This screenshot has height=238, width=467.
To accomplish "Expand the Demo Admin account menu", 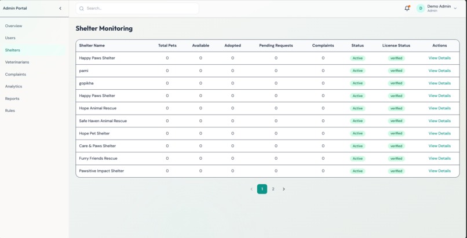I will point(455,9).
